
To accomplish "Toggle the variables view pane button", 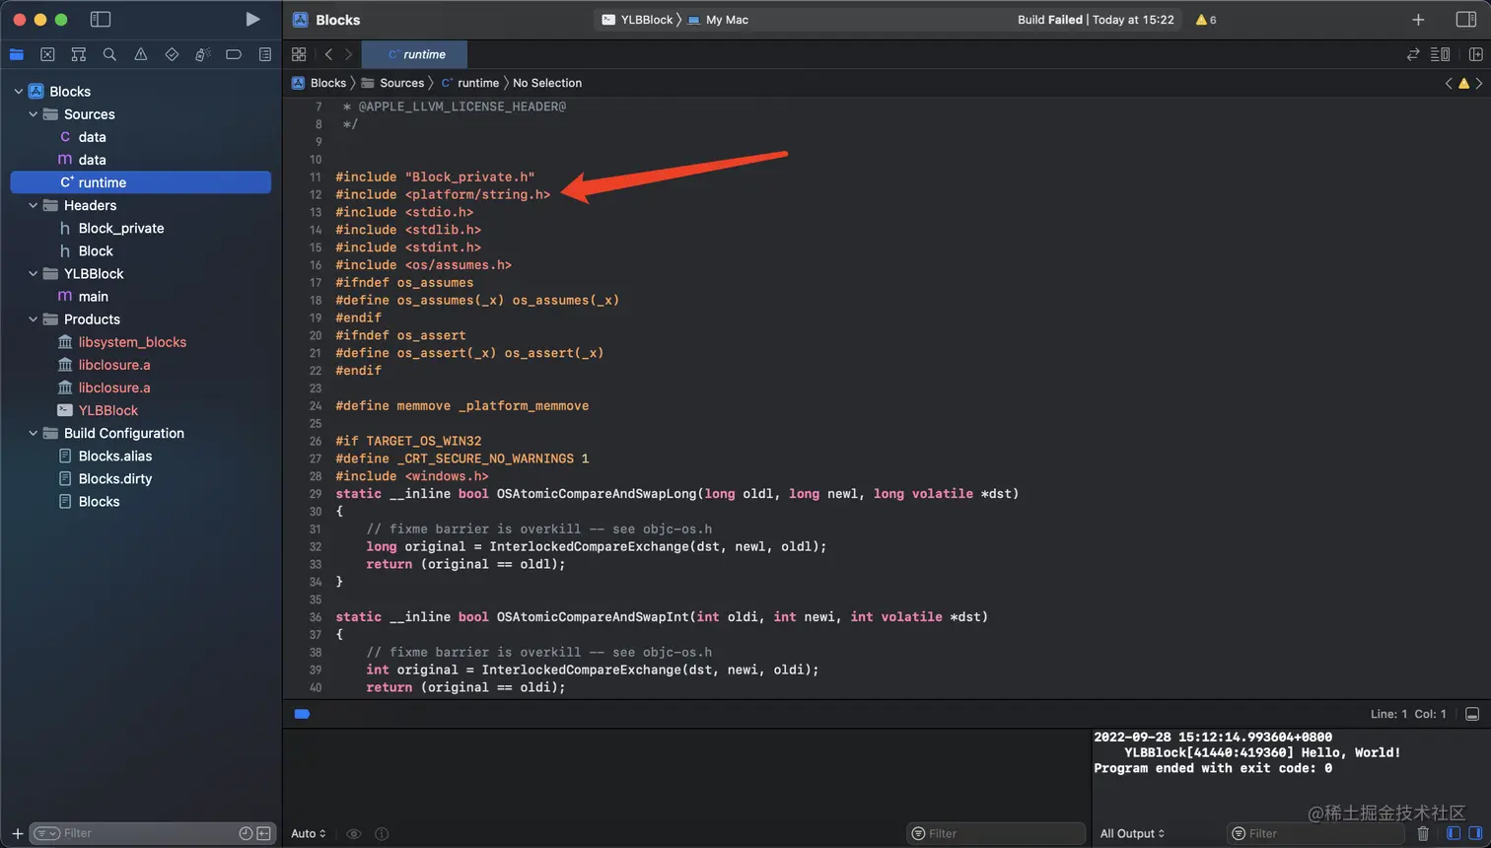I will point(1454,833).
